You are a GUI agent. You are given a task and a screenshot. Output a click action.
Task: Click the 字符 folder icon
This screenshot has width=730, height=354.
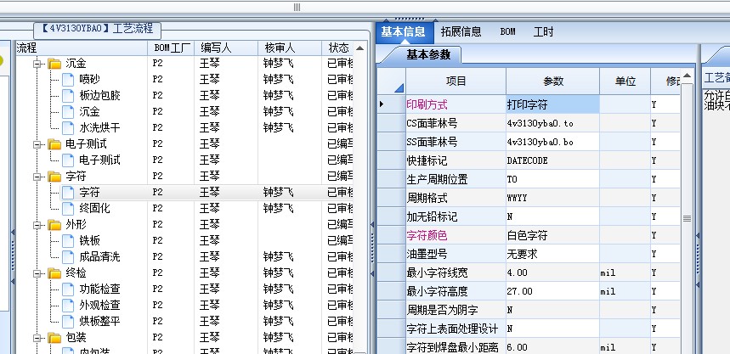(x=54, y=177)
